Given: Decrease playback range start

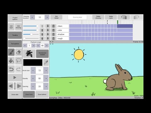Looking at the screenshot, I should [x=25, y=46].
